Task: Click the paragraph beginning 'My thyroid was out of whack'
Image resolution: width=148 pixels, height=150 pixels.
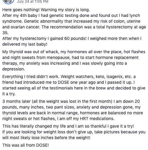Action: pyautogui.click(x=74, y=60)
